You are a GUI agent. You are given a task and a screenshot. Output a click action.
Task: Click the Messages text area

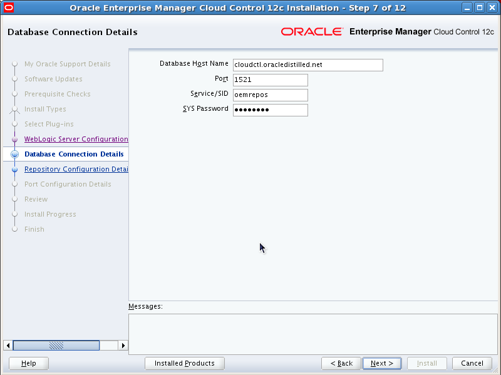pyautogui.click(x=312, y=334)
